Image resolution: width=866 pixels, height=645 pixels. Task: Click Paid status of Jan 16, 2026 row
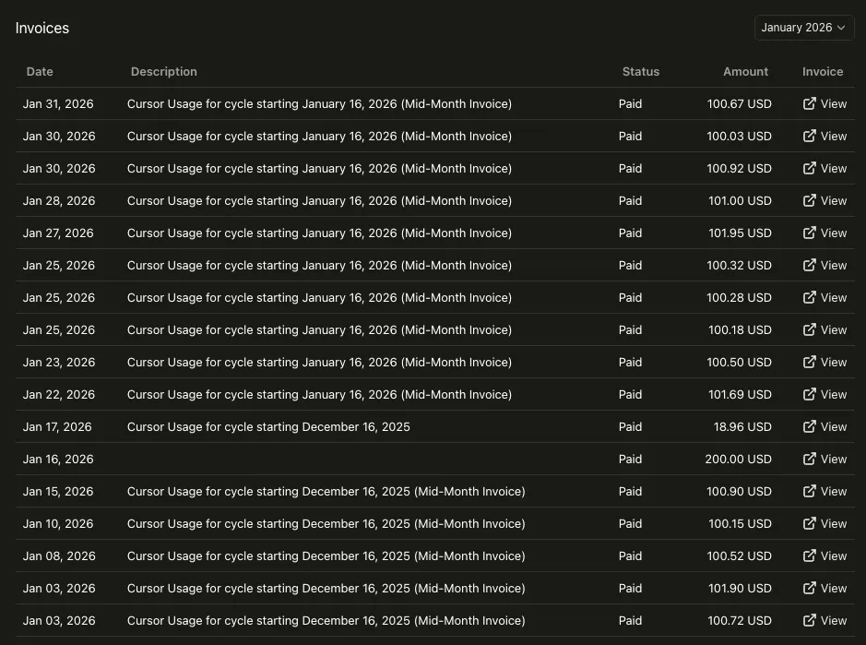coord(630,460)
